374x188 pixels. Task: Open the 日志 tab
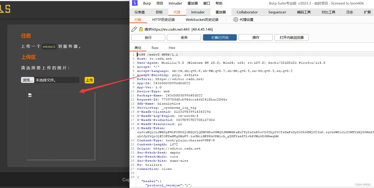click(350, 12)
